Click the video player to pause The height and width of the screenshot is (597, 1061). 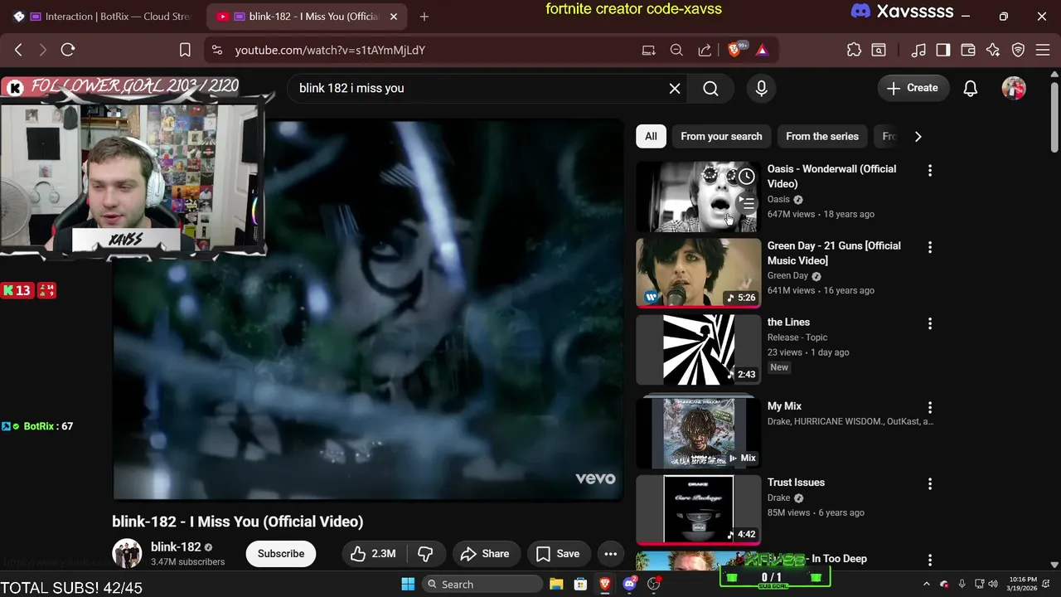(x=369, y=310)
